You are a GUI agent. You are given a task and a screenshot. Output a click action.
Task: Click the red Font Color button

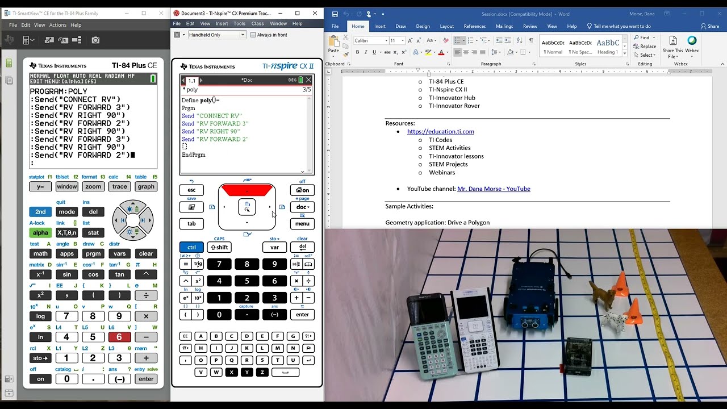coord(441,52)
